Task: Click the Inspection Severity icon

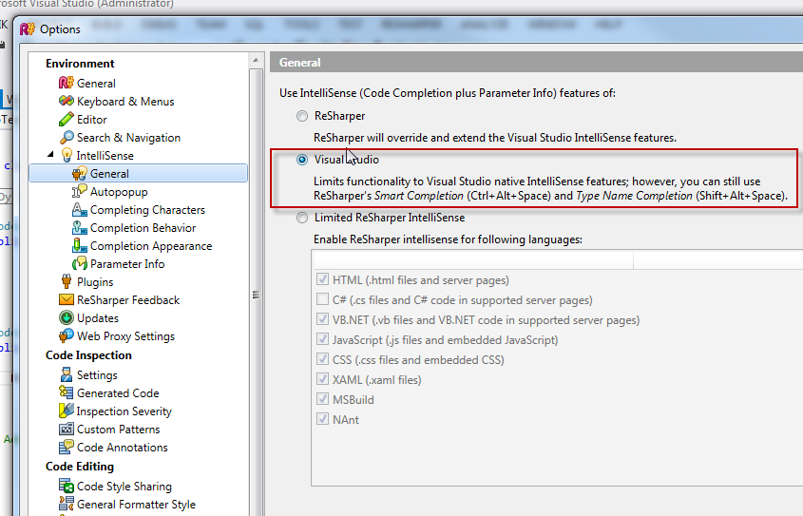Action: click(67, 411)
